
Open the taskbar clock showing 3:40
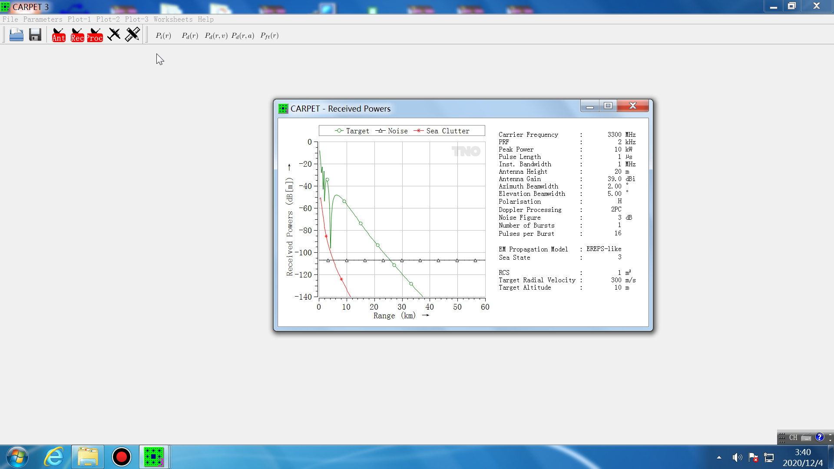point(803,457)
